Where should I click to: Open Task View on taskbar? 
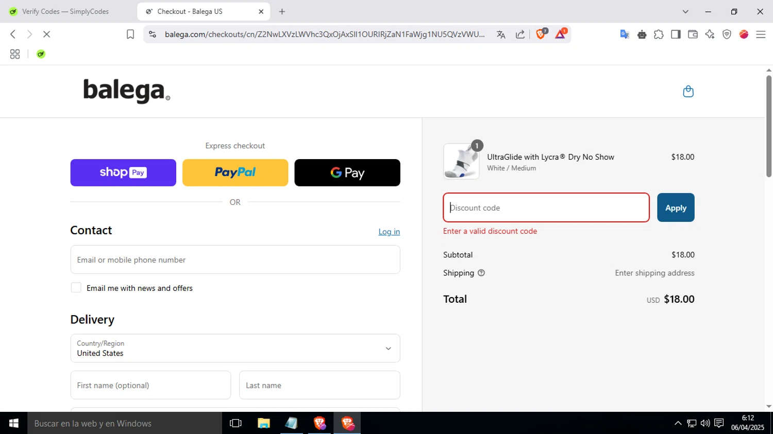pyautogui.click(x=236, y=423)
